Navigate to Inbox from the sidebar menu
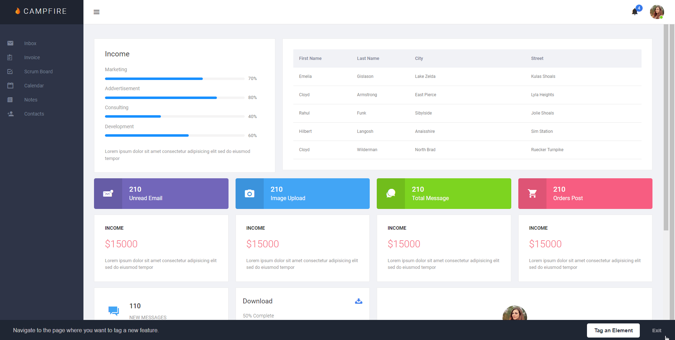 [x=30, y=43]
